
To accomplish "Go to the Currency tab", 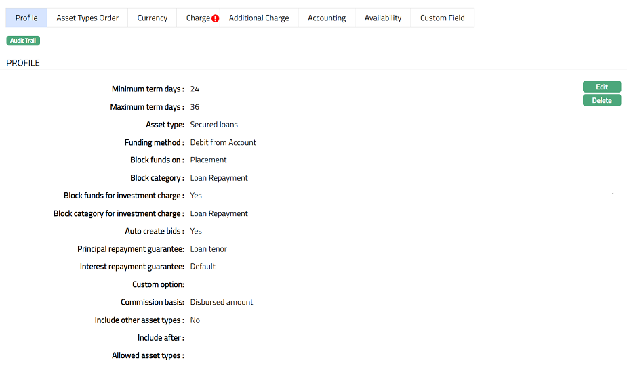I will pyautogui.click(x=152, y=18).
